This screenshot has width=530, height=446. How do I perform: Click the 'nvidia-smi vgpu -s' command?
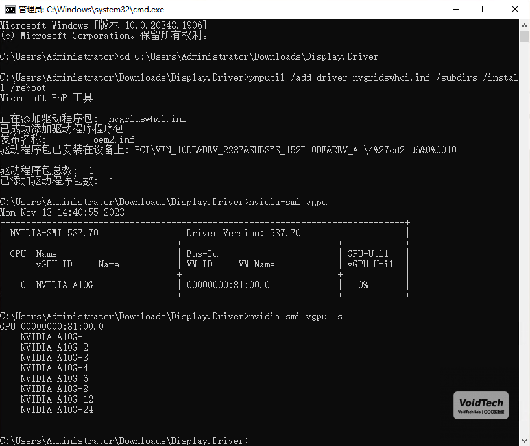[x=296, y=316]
